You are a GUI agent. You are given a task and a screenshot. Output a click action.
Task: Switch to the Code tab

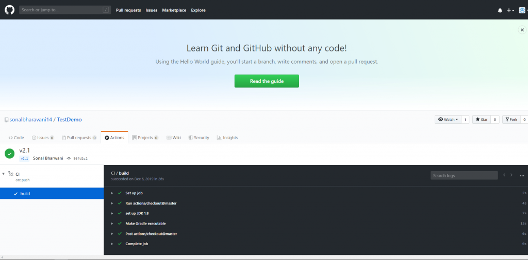pyautogui.click(x=16, y=138)
